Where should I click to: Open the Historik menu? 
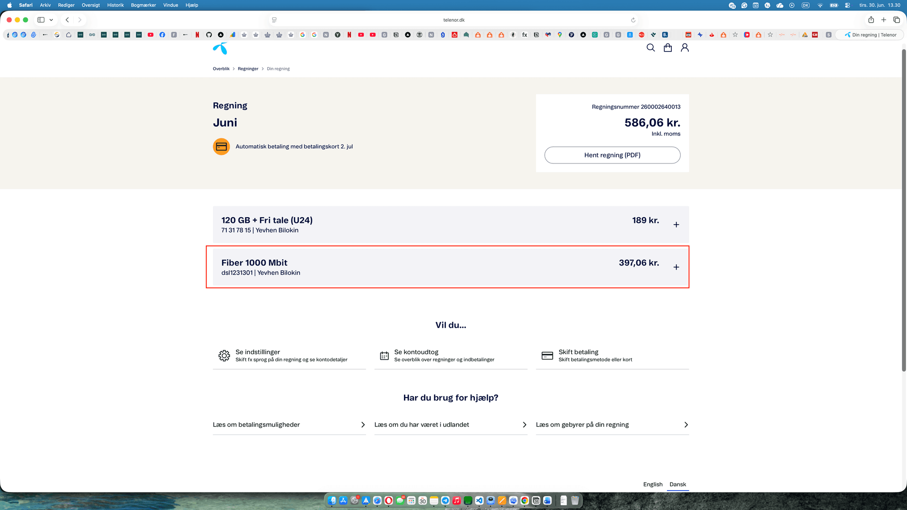click(x=115, y=5)
